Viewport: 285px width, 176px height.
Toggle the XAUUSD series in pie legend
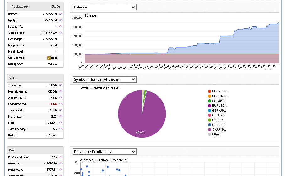click(x=218, y=130)
